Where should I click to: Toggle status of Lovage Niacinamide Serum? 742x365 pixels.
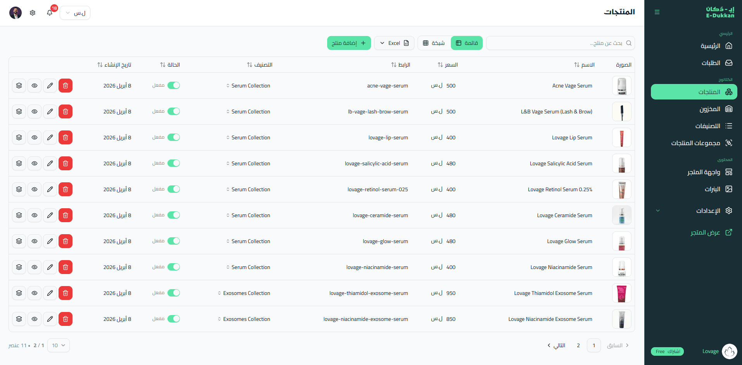pos(174,267)
